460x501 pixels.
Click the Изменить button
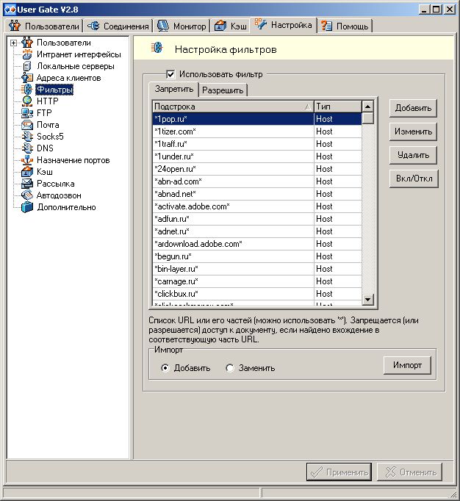coord(413,131)
